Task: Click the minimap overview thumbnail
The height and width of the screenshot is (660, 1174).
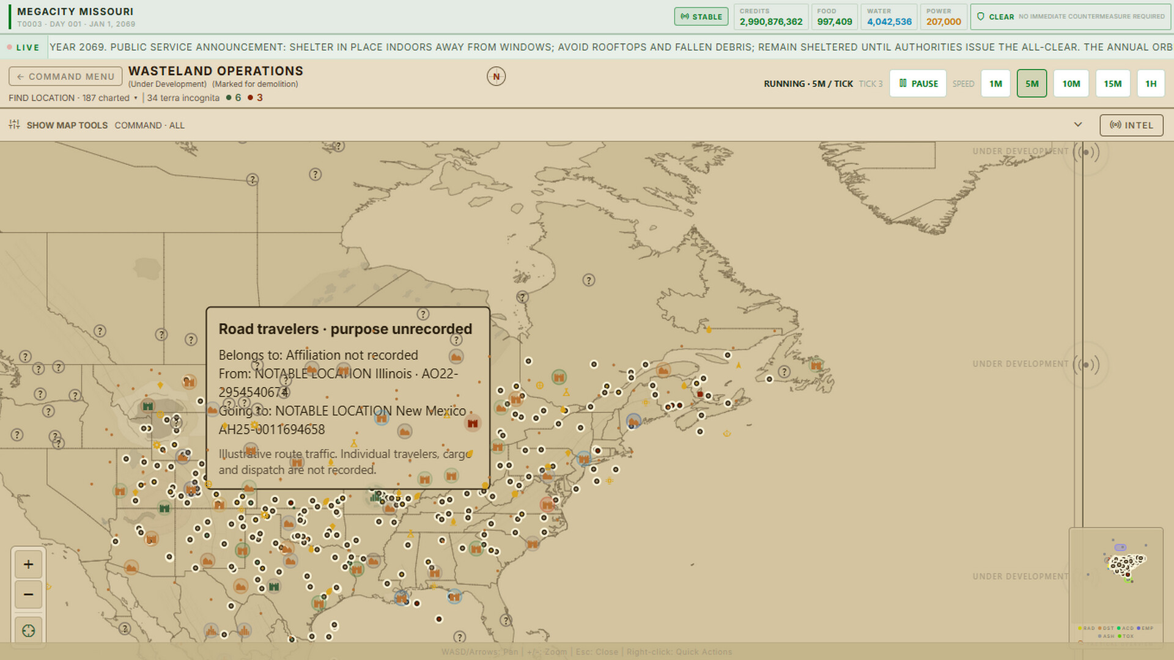Action: click(x=1116, y=575)
